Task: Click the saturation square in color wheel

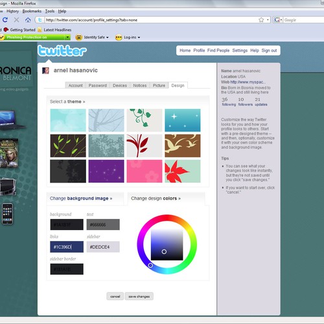Action: pos(167,244)
